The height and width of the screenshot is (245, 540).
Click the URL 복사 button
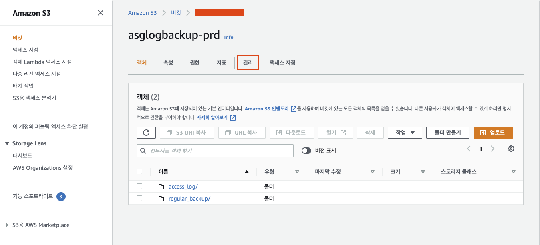pos(242,133)
